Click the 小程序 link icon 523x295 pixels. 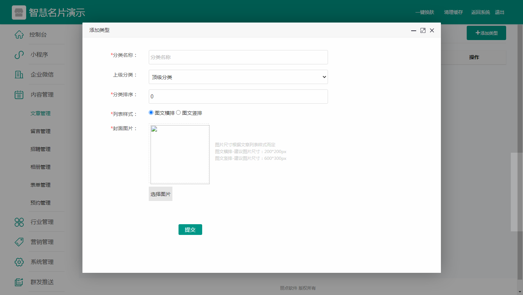pyautogui.click(x=19, y=55)
